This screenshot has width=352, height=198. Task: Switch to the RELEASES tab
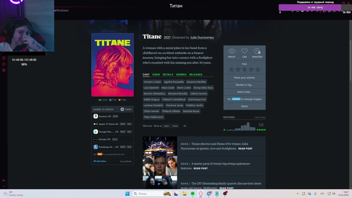pos(196,75)
